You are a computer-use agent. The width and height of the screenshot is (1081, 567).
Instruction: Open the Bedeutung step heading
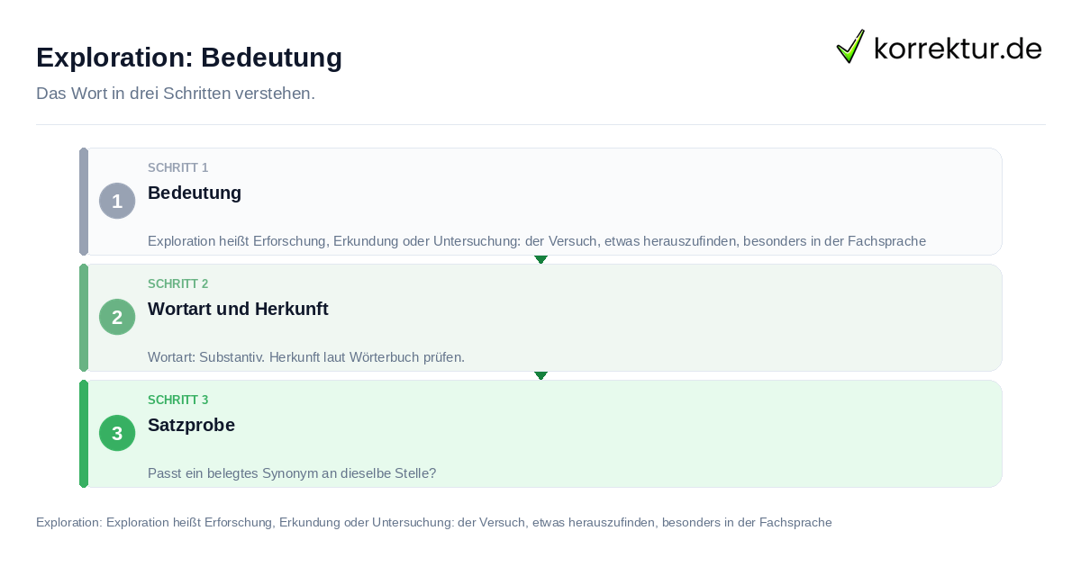(195, 193)
